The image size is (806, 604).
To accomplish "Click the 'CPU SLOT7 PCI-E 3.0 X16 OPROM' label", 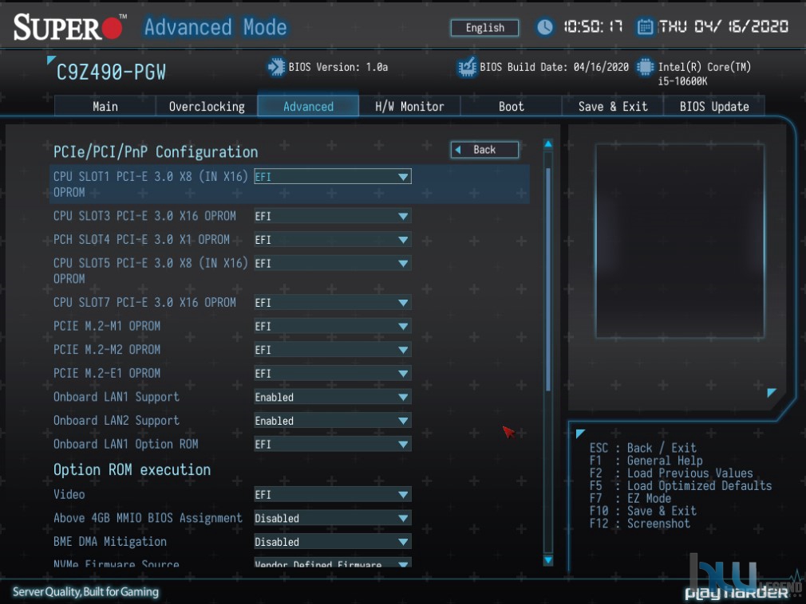I will [144, 303].
